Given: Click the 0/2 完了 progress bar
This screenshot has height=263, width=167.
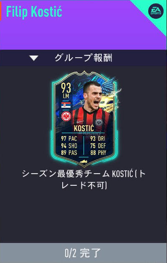Looking at the screenshot, I should coord(83,253).
